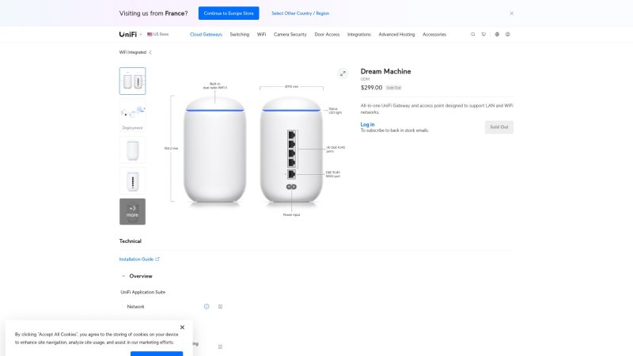This screenshot has width=633, height=356.
Task: Click WiFi Integrated breadcrumb
Action: click(x=132, y=52)
